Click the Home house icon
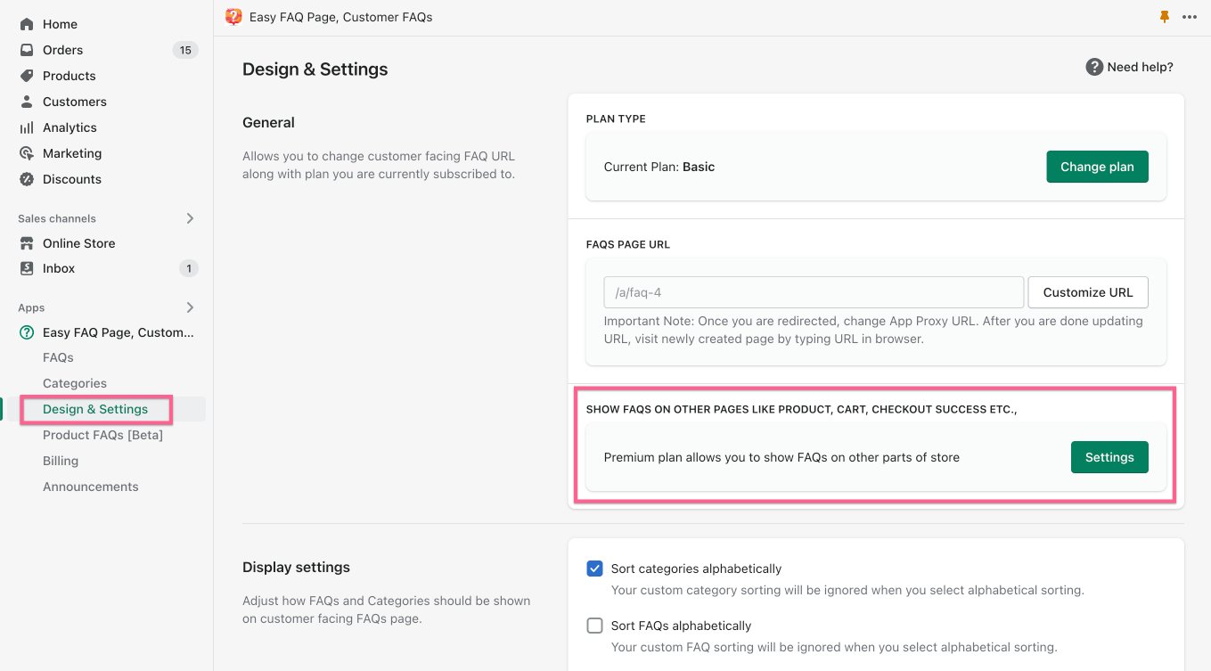Image resolution: width=1211 pixels, height=671 pixels. [x=27, y=24]
